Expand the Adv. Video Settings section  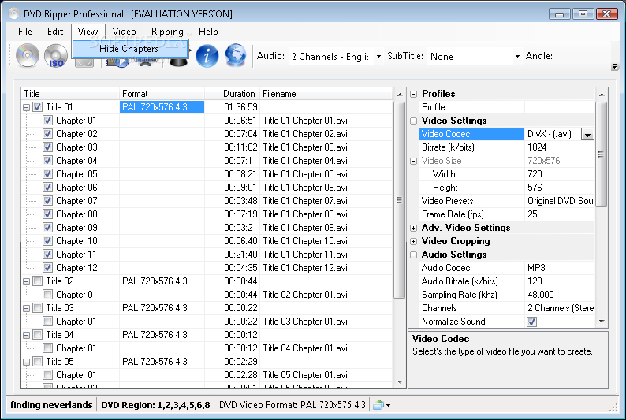point(414,229)
